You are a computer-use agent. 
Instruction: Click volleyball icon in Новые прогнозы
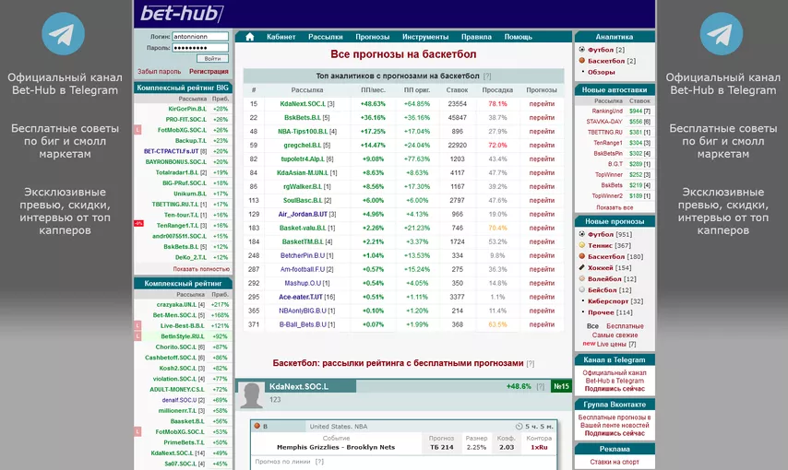tap(582, 278)
